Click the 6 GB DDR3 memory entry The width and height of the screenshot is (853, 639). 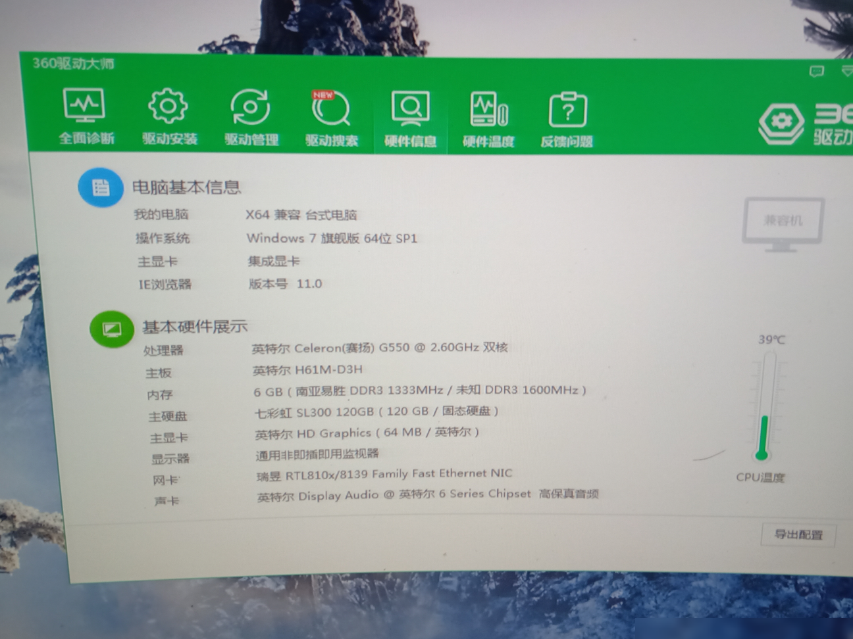click(420, 390)
